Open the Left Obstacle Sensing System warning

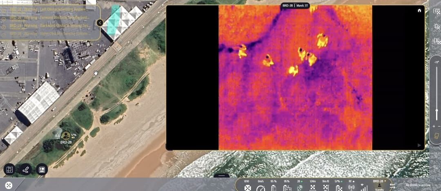(49, 9)
